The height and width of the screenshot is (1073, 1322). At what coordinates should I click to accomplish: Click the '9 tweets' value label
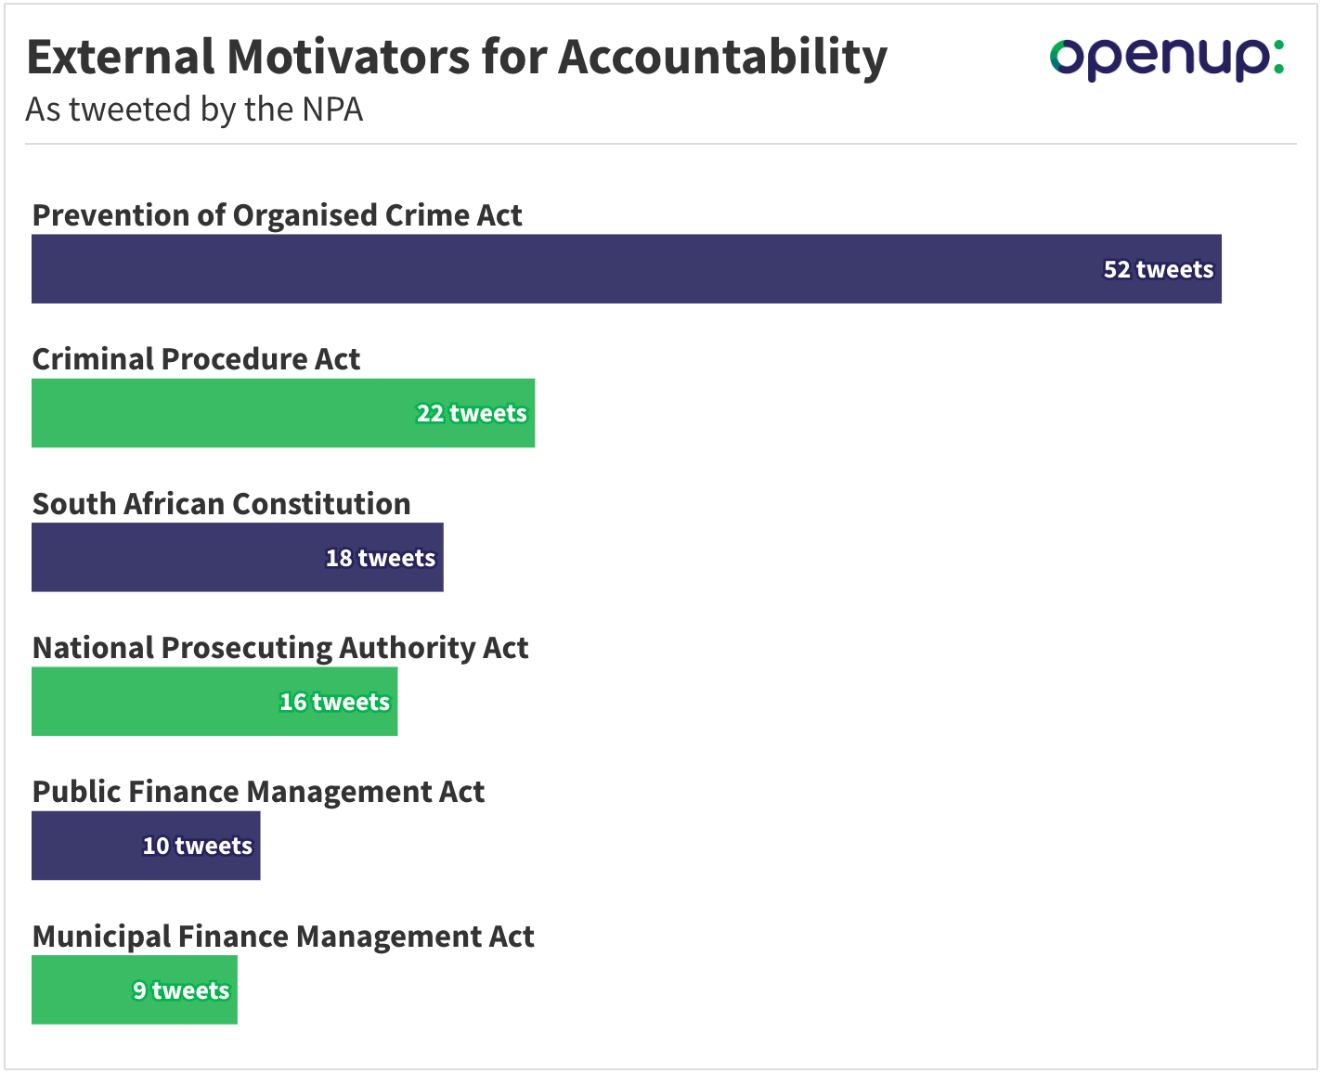181,990
